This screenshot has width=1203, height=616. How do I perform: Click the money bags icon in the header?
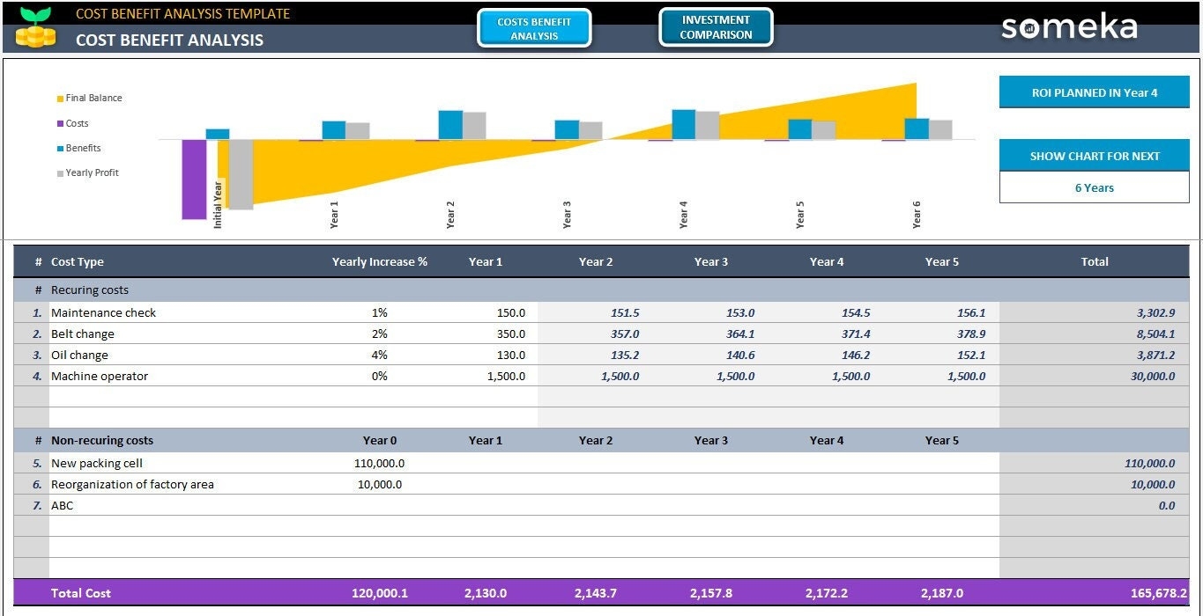point(34,35)
